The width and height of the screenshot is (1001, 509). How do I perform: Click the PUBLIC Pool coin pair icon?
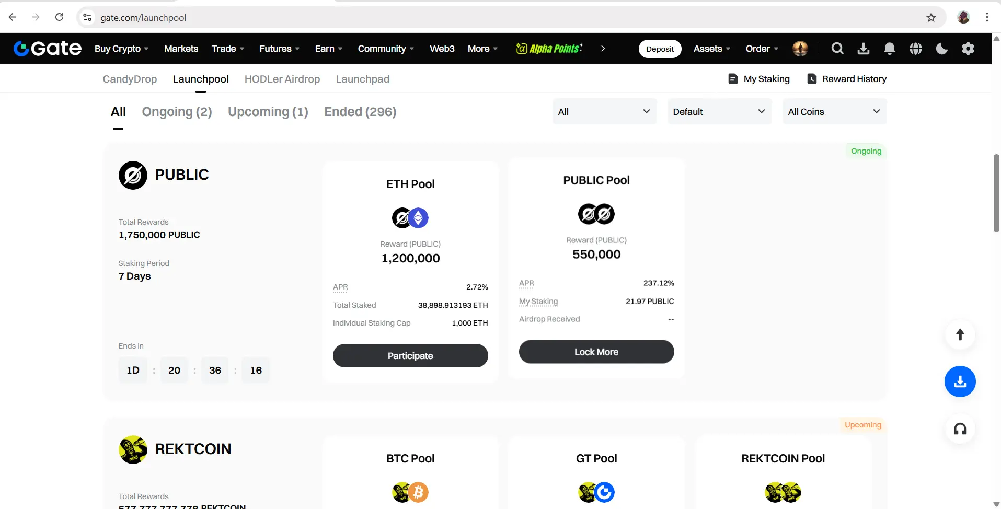tap(596, 214)
